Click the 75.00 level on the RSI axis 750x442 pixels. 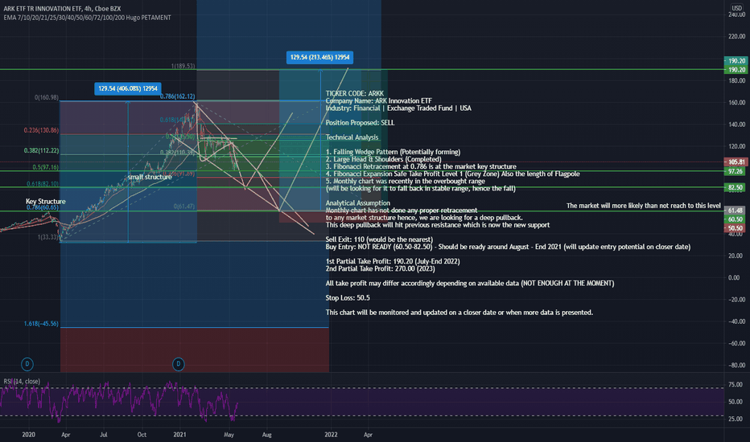(x=736, y=385)
